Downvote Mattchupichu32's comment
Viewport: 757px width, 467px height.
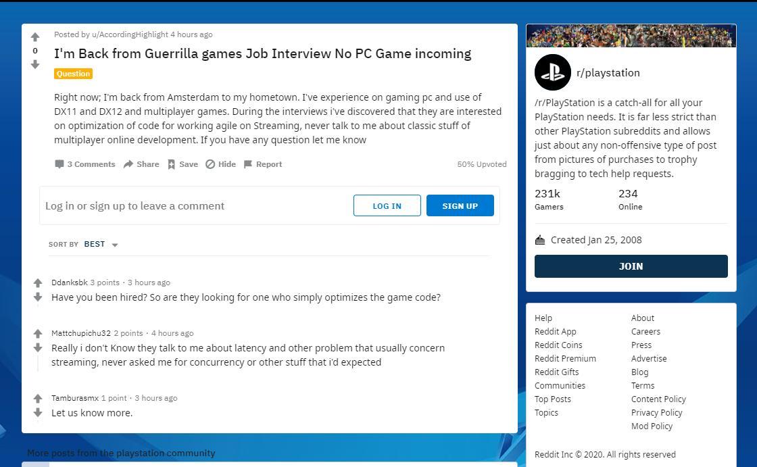(38, 347)
